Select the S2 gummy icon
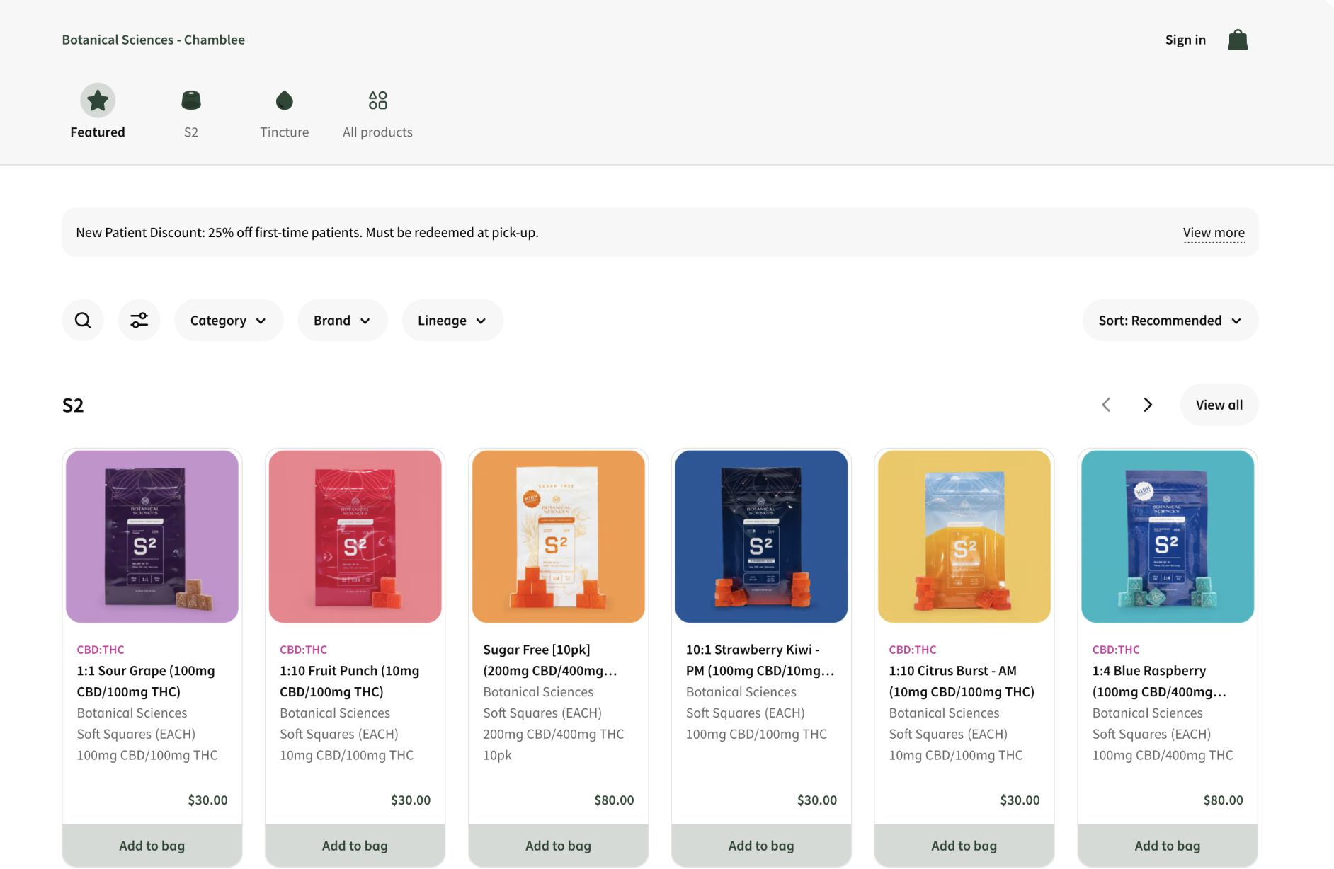 coord(191,100)
